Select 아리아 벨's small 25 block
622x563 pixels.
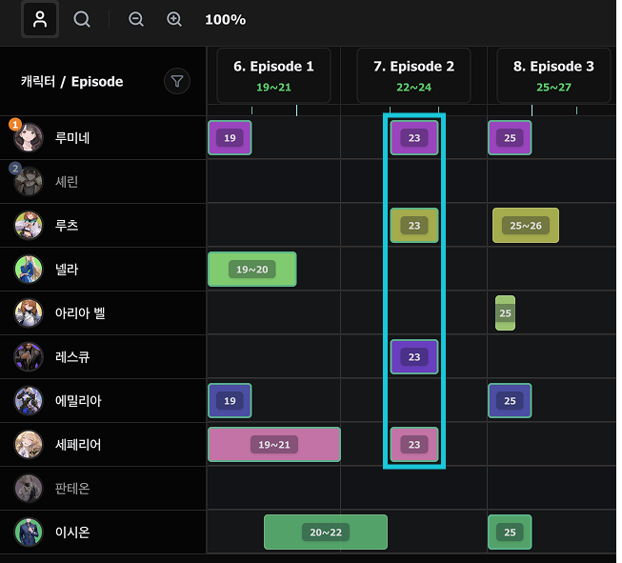pos(505,313)
